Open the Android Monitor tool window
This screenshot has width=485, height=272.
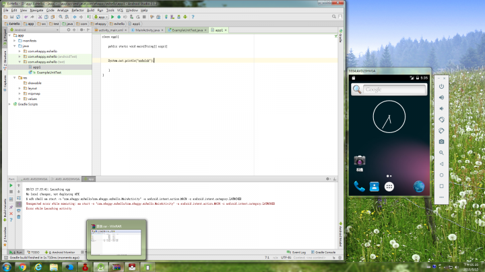tap(60, 253)
